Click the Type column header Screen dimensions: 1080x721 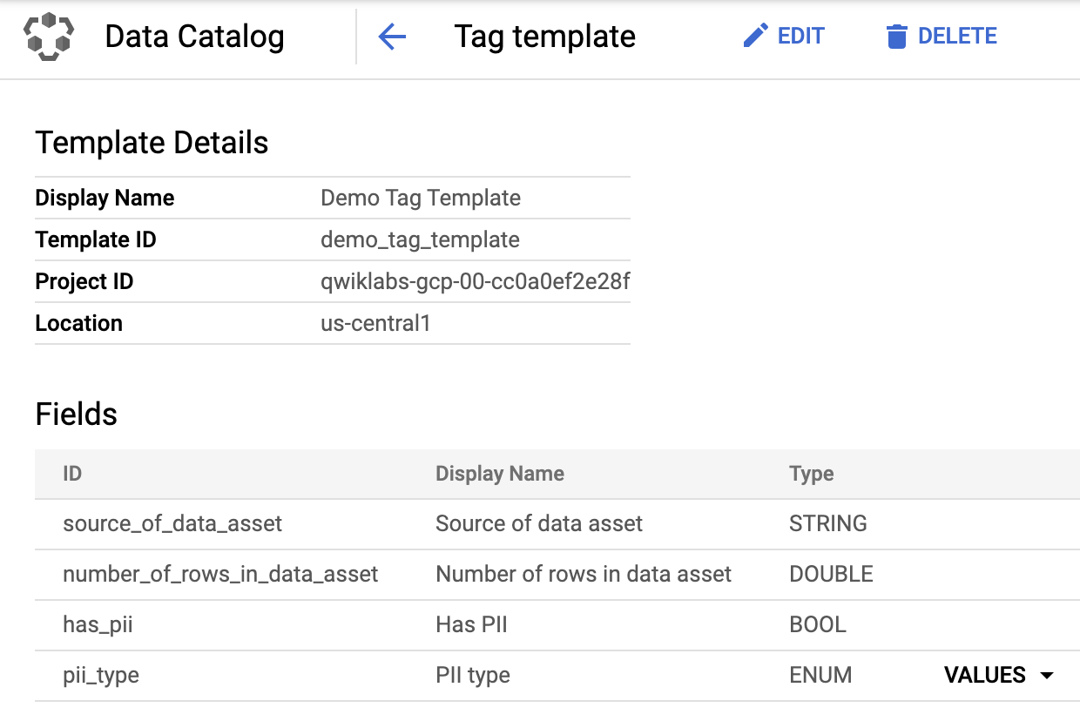click(811, 474)
